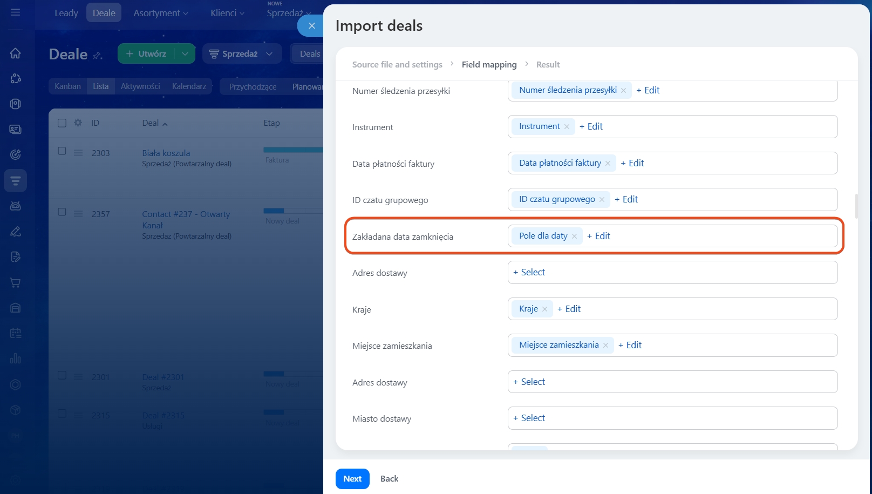Click the gear settings icon in table header
The width and height of the screenshot is (872, 494).
tap(78, 123)
